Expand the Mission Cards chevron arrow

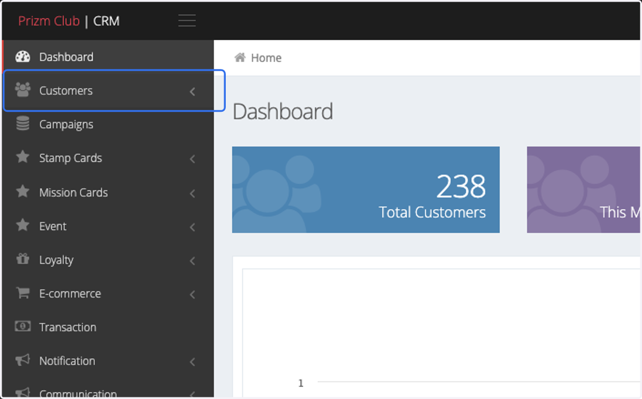[193, 193]
